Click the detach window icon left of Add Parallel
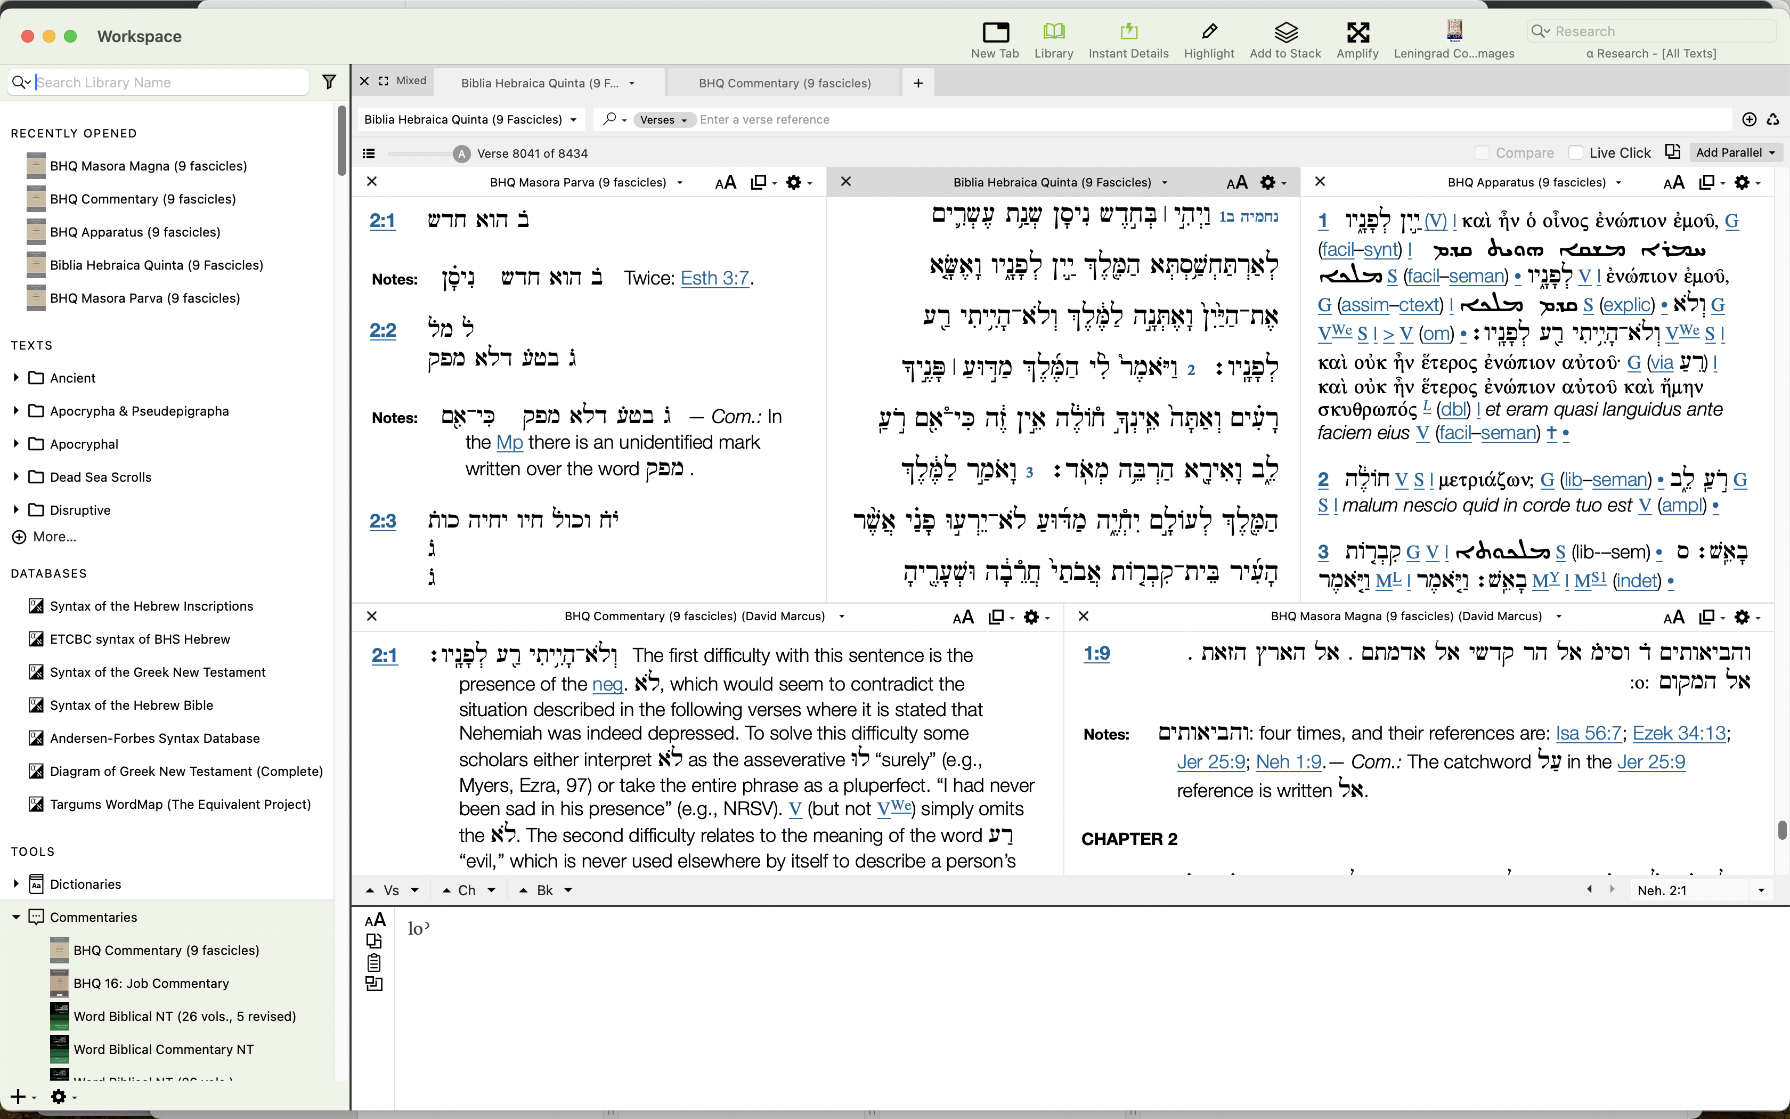Screen dimensions: 1790x1119 pos(1672,152)
